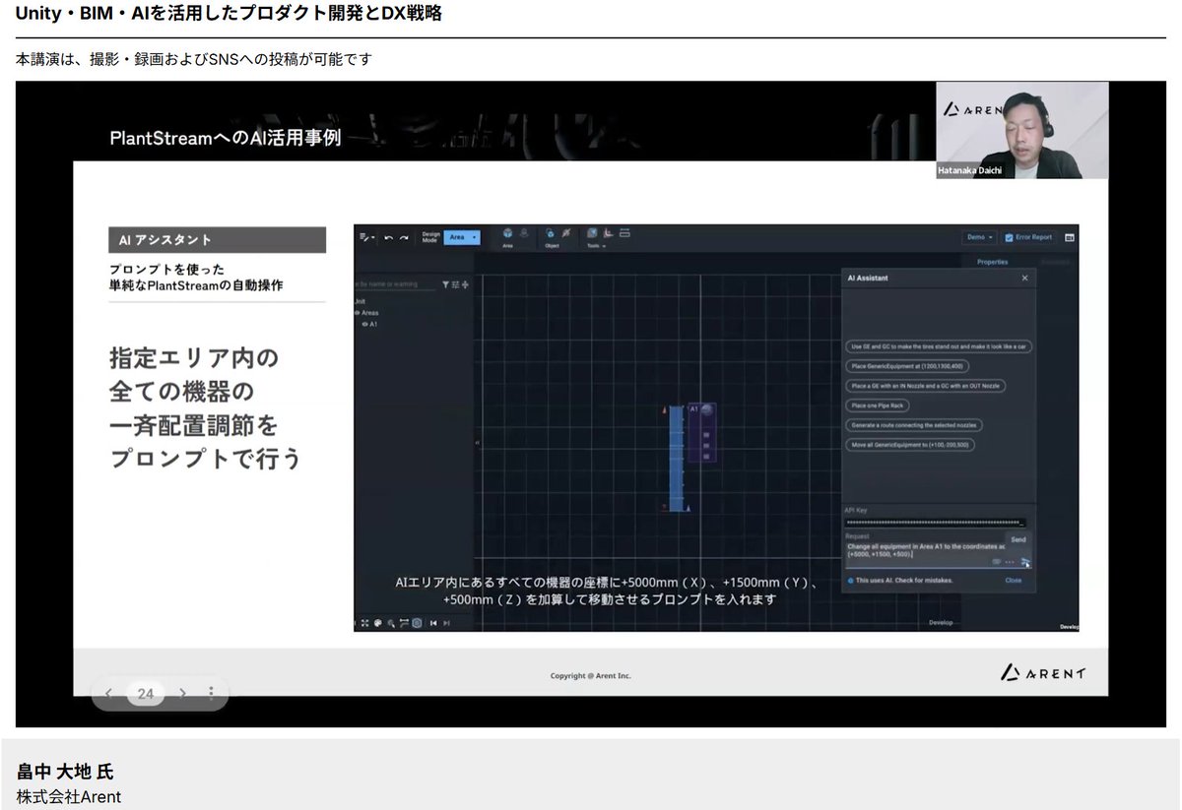Click the filter icon beside the tree search
Image resolution: width=1182 pixels, height=810 pixels.
[x=447, y=282]
